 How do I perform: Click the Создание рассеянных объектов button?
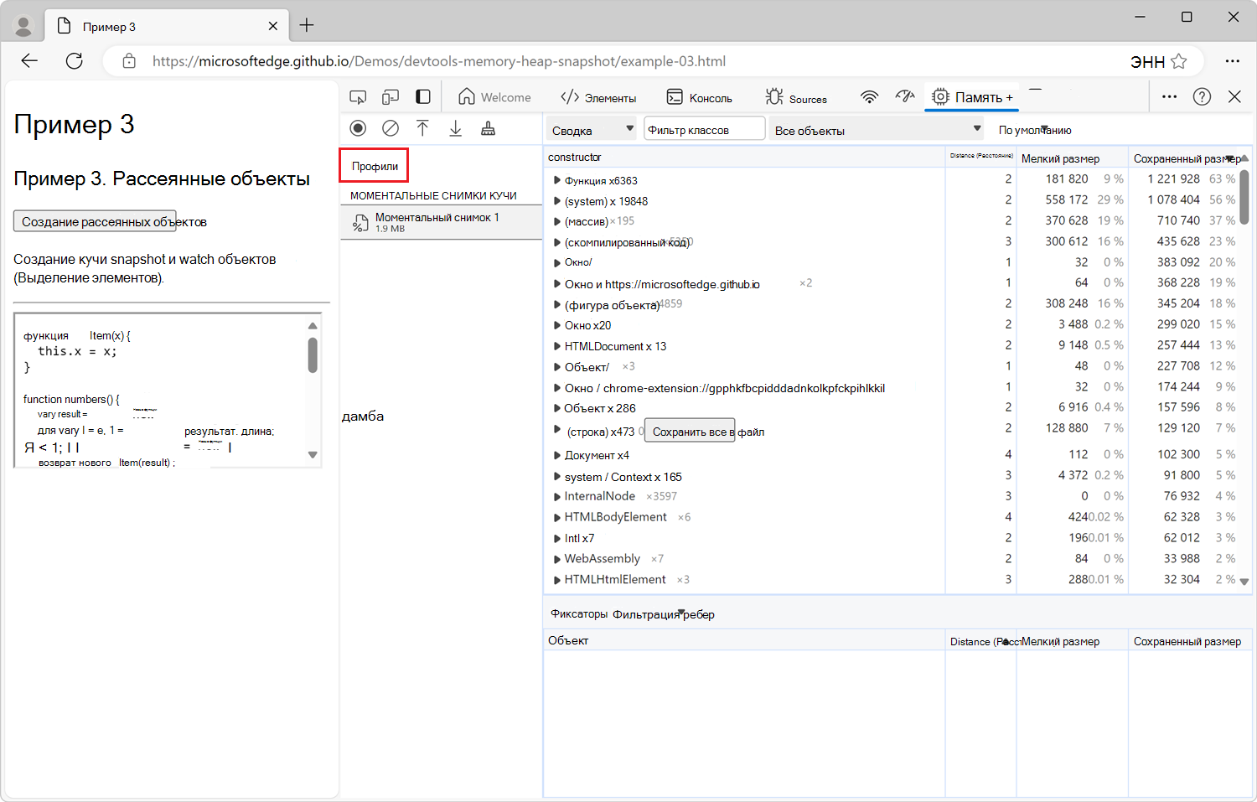(x=95, y=221)
